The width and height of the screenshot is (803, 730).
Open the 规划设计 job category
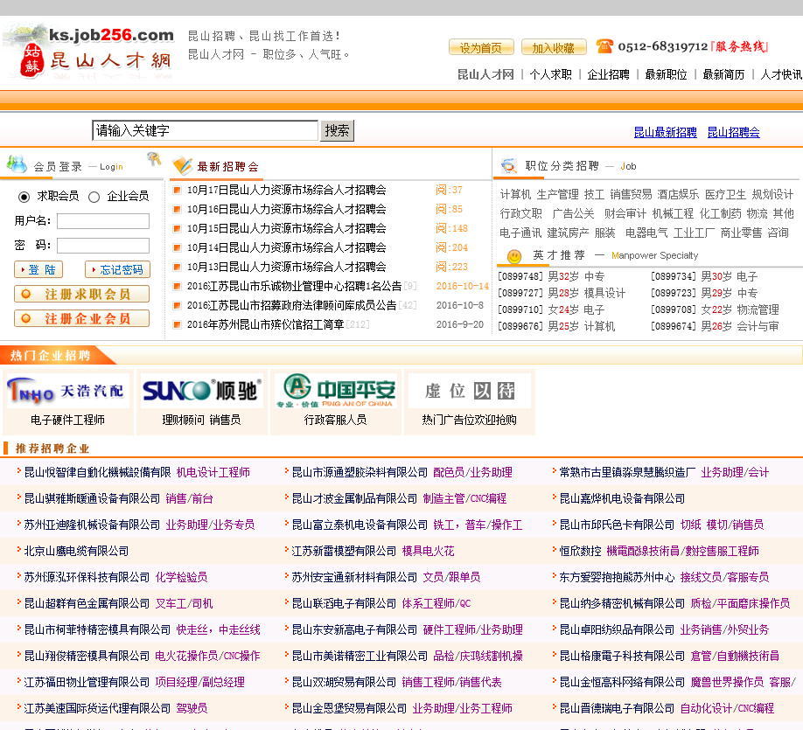(772, 195)
